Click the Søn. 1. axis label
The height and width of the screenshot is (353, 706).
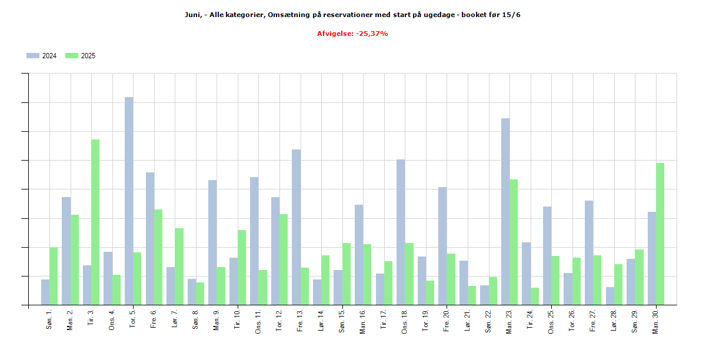point(49,318)
